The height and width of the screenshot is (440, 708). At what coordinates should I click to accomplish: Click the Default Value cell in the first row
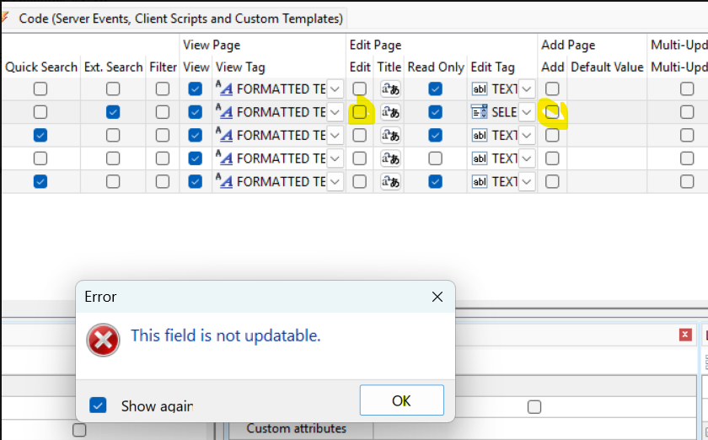point(607,89)
